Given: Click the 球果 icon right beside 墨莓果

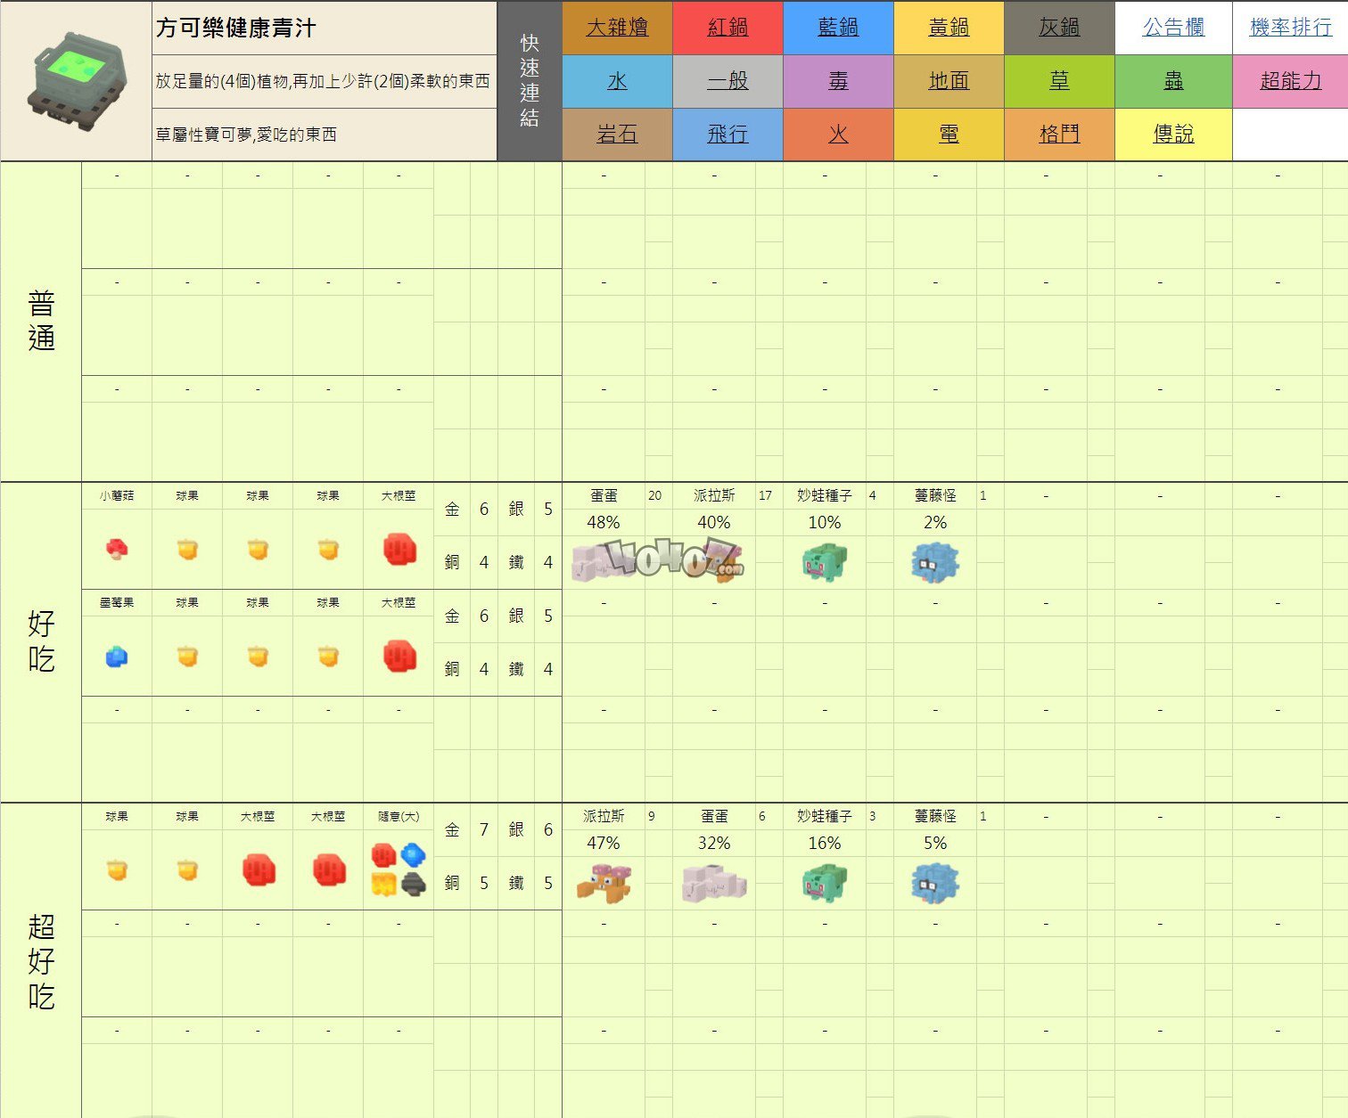Looking at the screenshot, I should point(187,657).
